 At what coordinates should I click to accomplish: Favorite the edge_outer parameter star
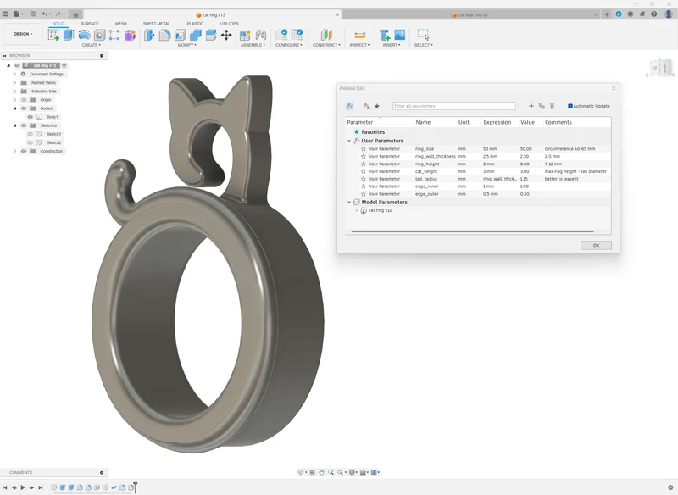tap(364, 194)
